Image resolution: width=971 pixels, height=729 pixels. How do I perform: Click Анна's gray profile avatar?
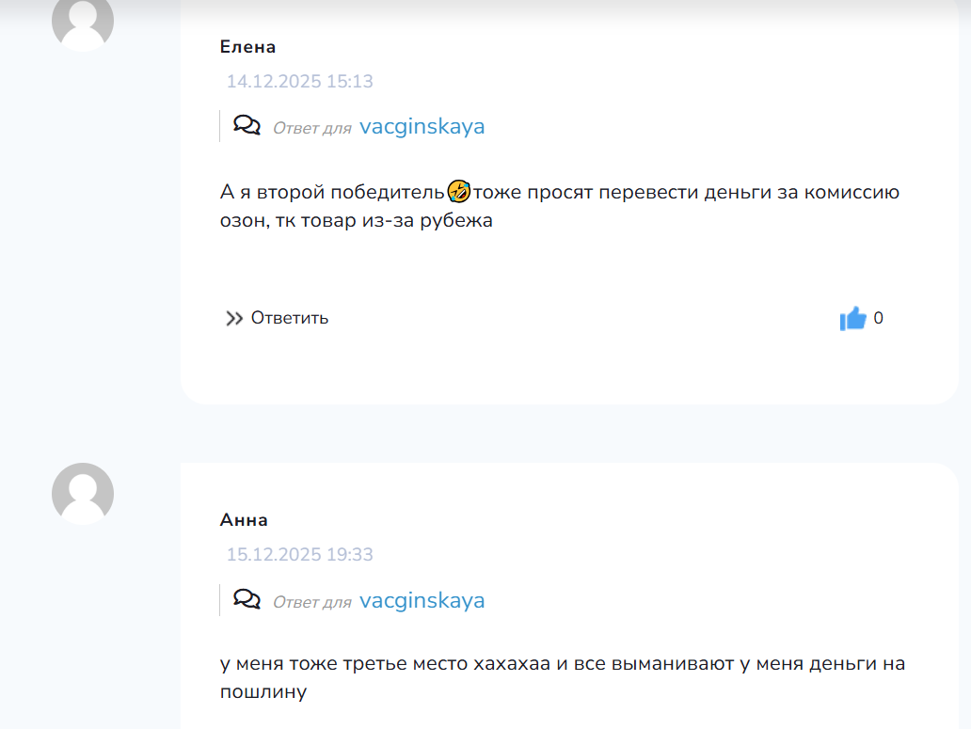[x=83, y=493]
